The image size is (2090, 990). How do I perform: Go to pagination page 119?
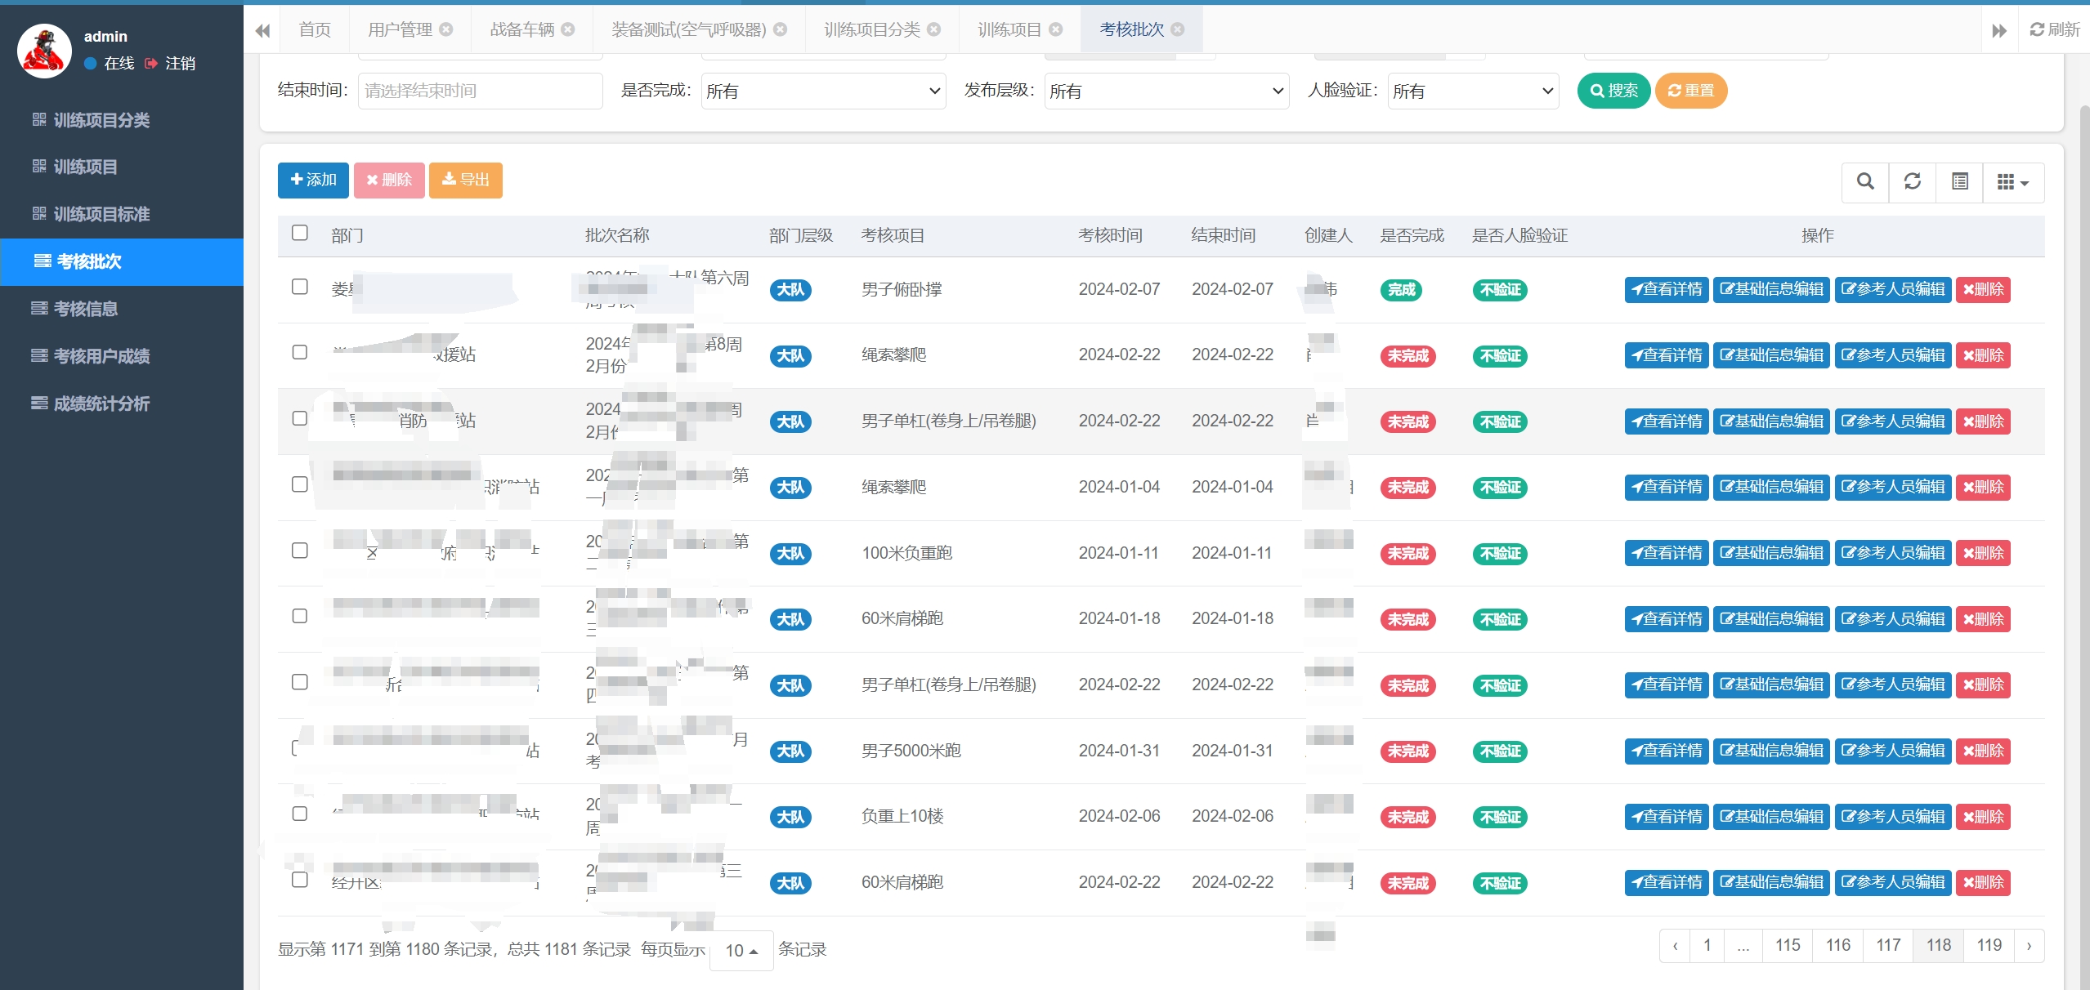1989,946
